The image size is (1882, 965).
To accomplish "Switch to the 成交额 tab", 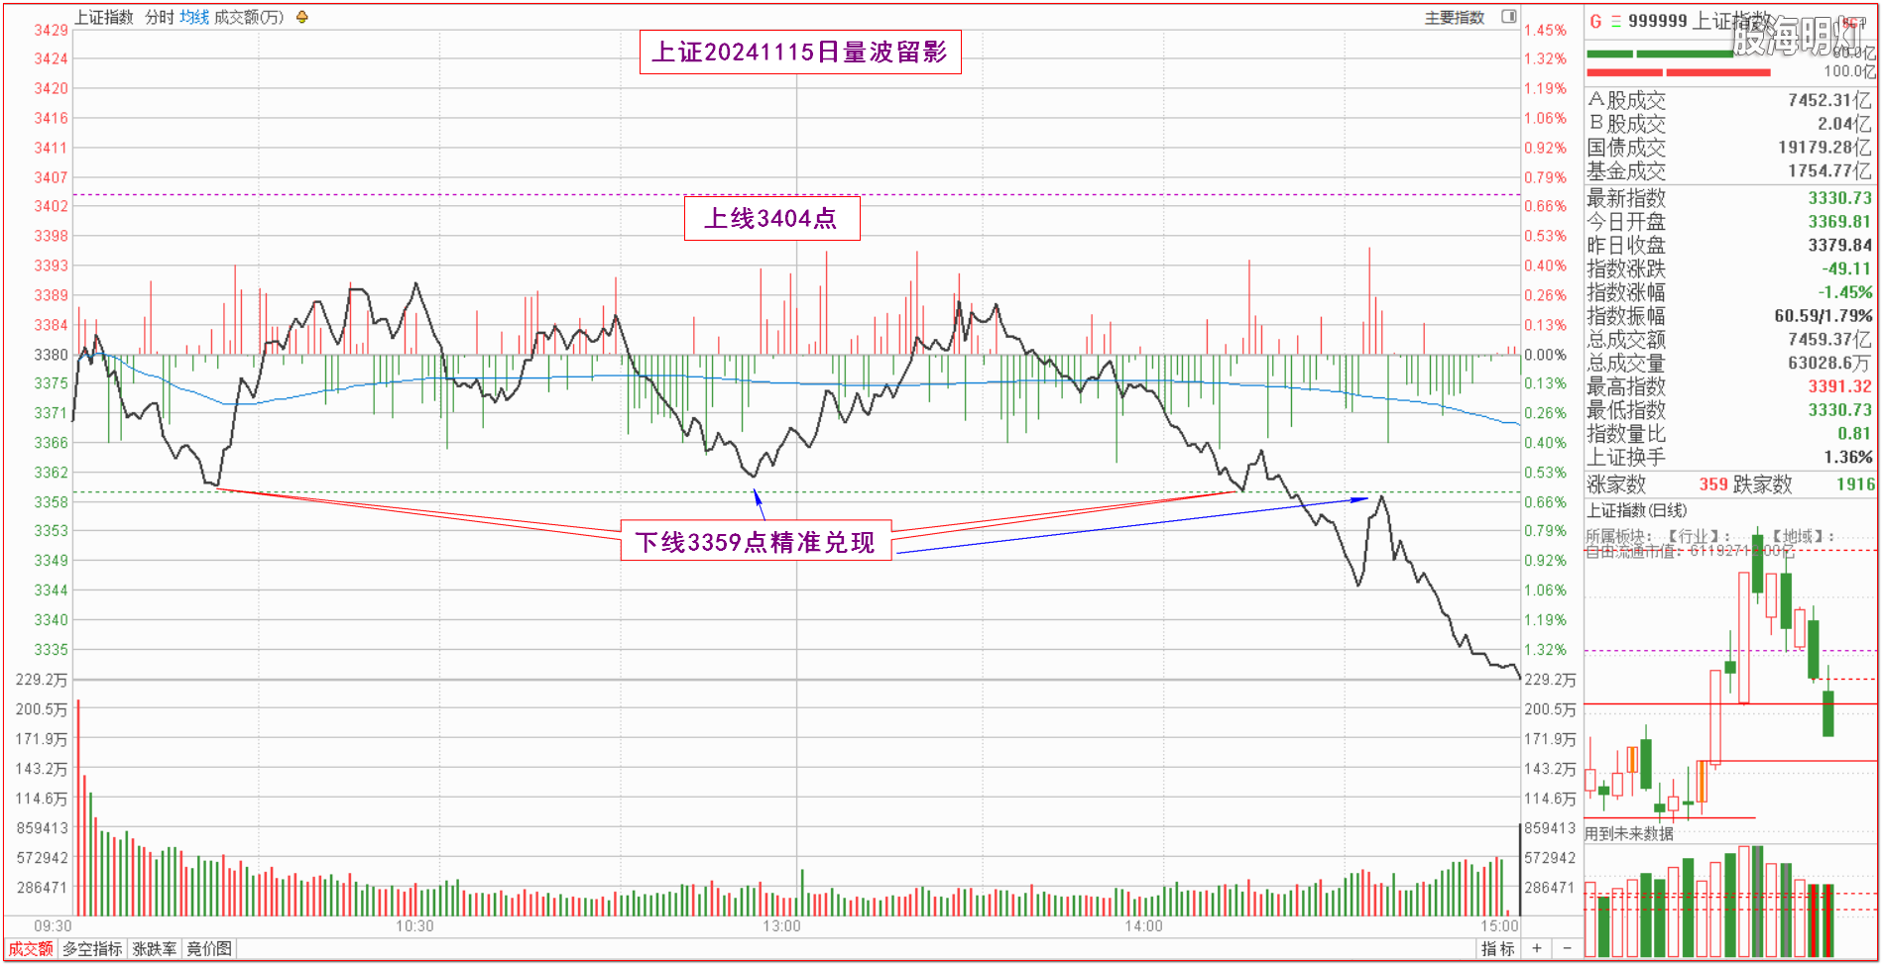I will click(x=31, y=949).
